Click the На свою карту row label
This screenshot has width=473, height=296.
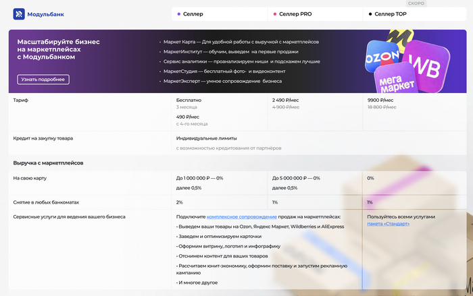coord(30,178)
